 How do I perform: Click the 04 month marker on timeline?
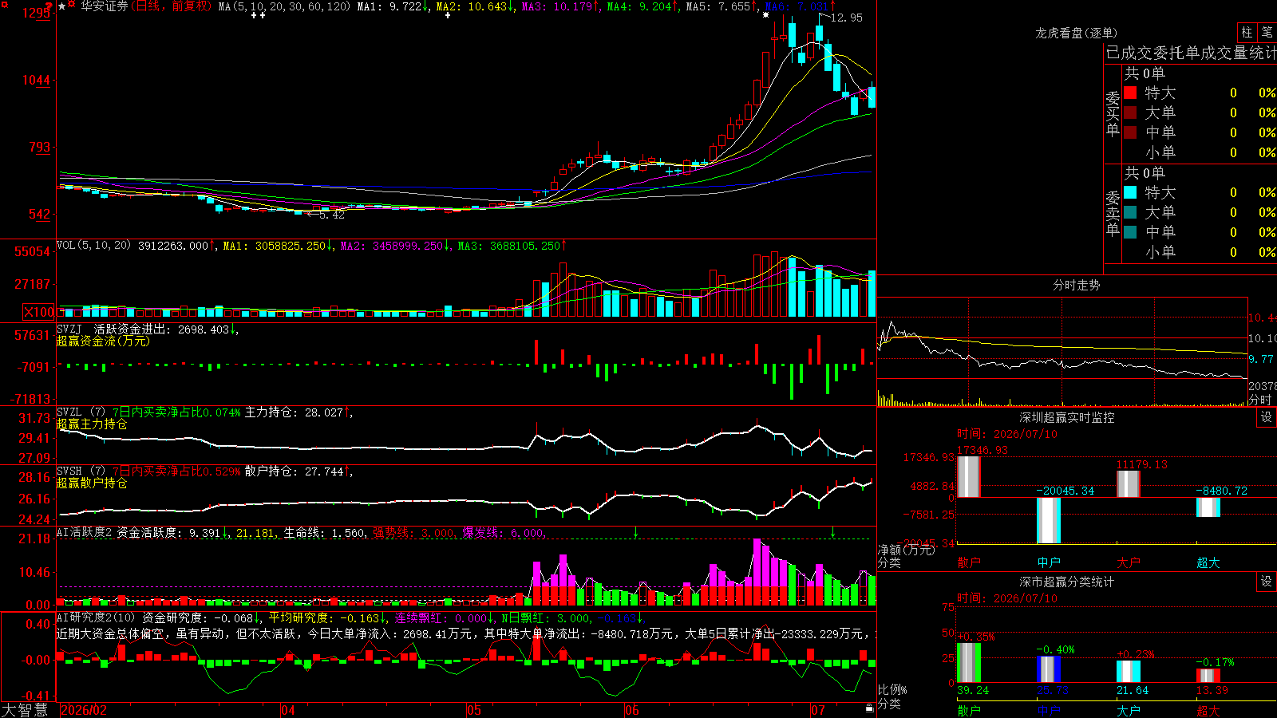[x=288, y=710]
